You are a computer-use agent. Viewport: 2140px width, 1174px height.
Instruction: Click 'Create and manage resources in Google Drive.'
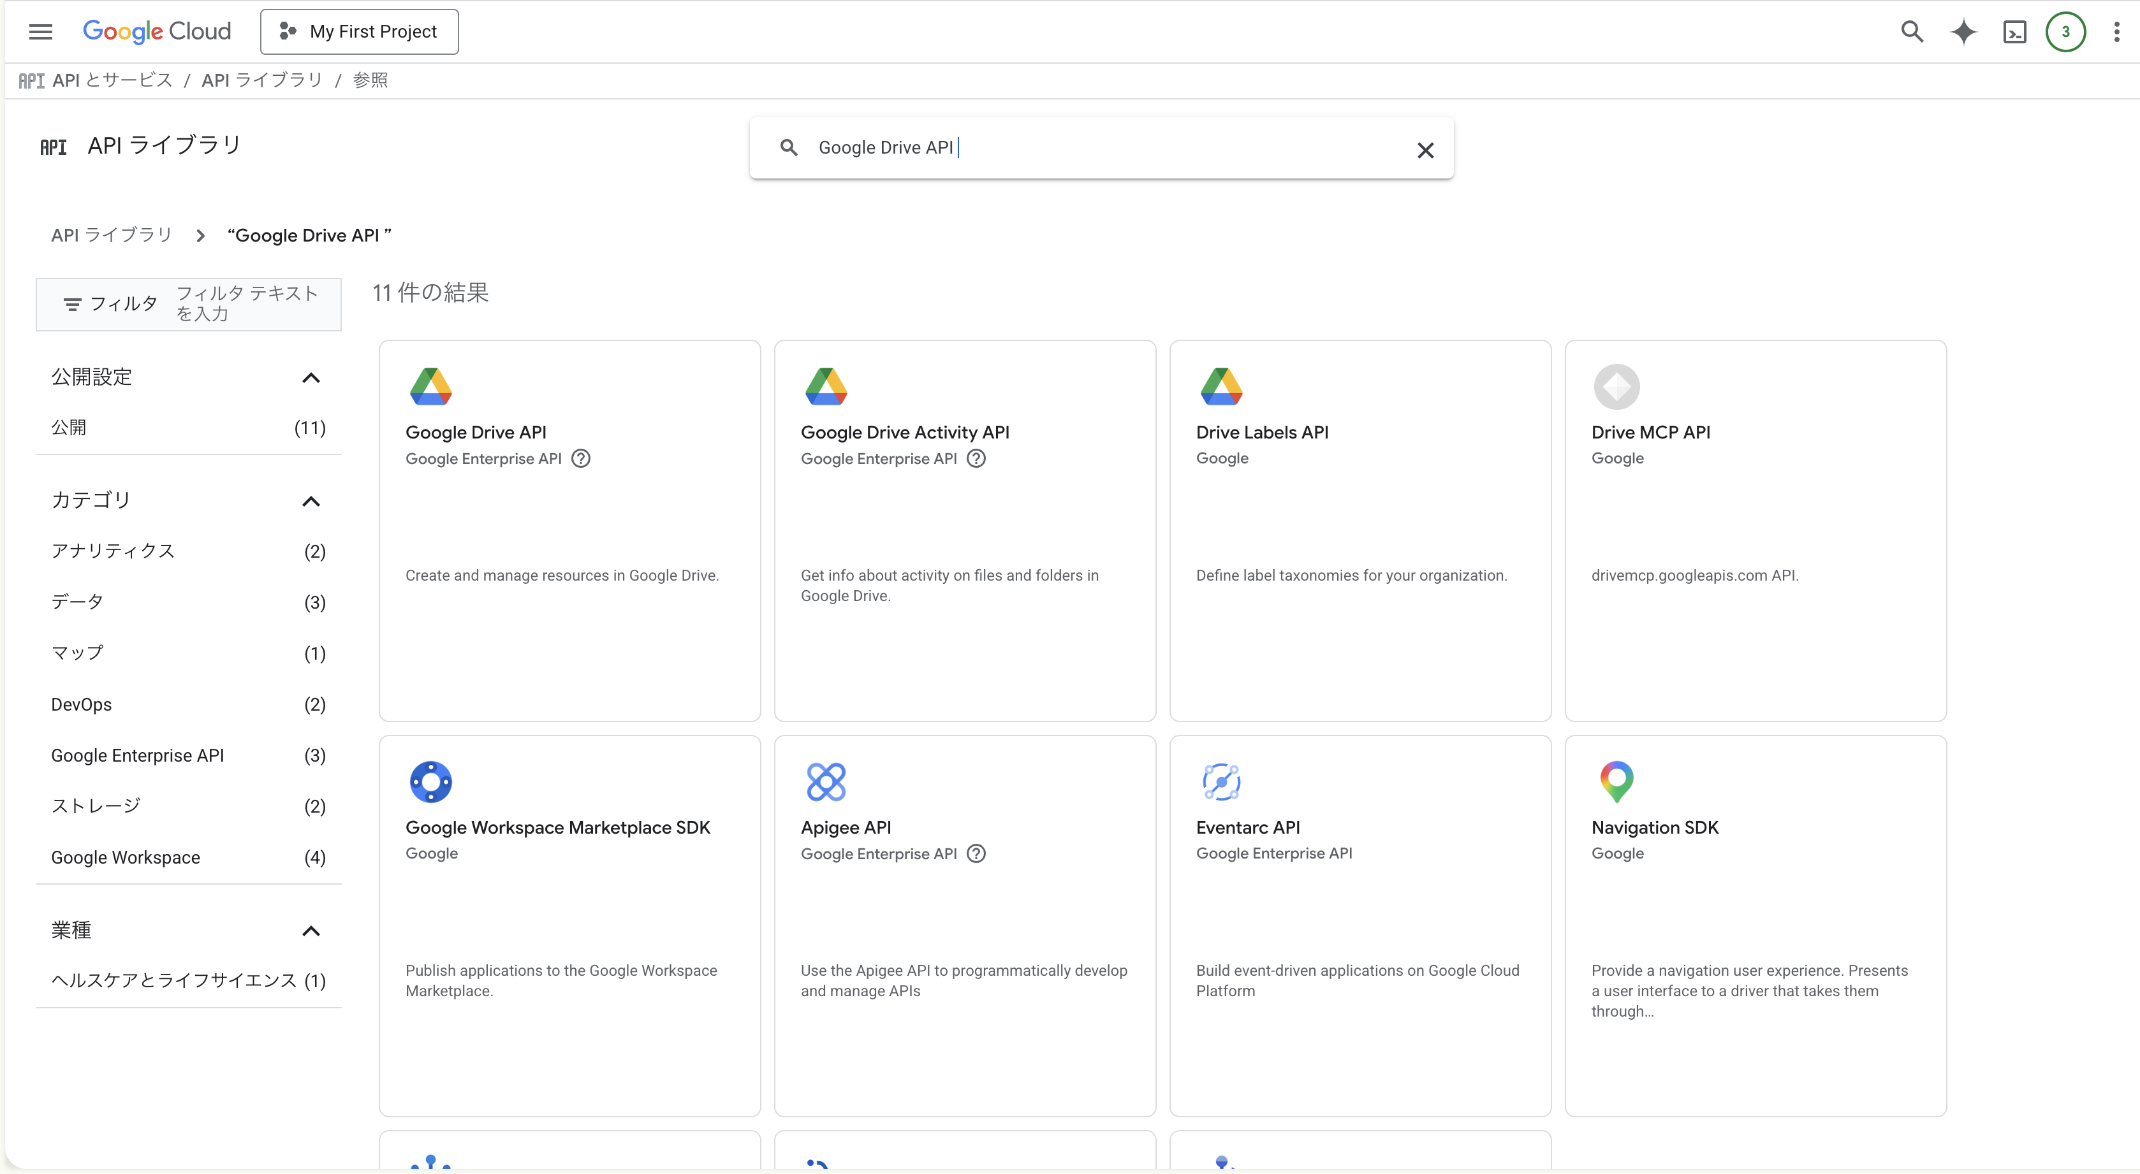(562, 576)
